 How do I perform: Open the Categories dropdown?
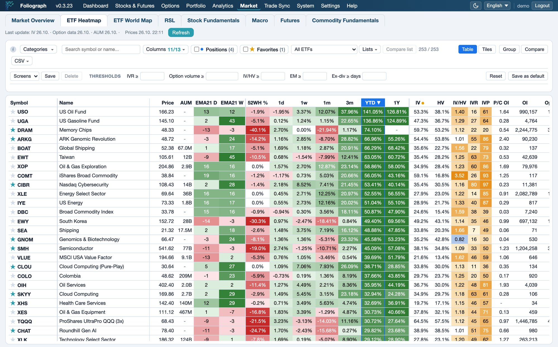[x=38, y=49]
